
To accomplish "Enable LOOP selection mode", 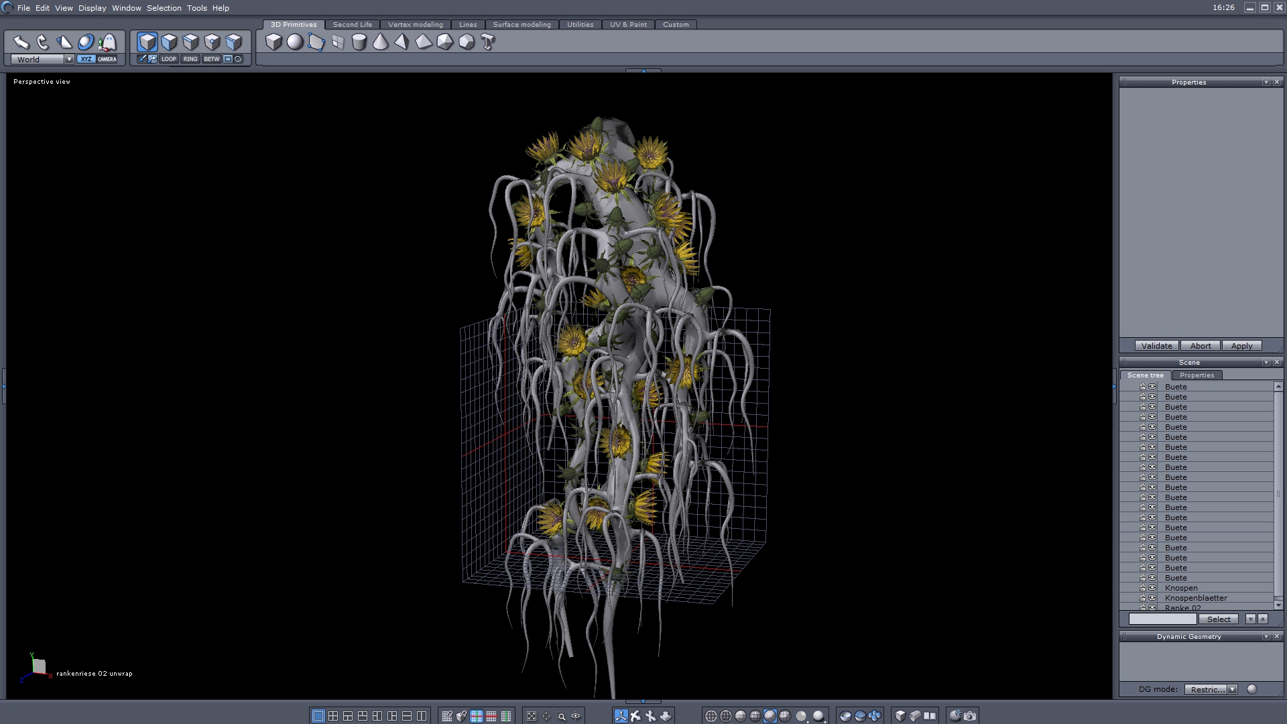I will tap(168, 59).
